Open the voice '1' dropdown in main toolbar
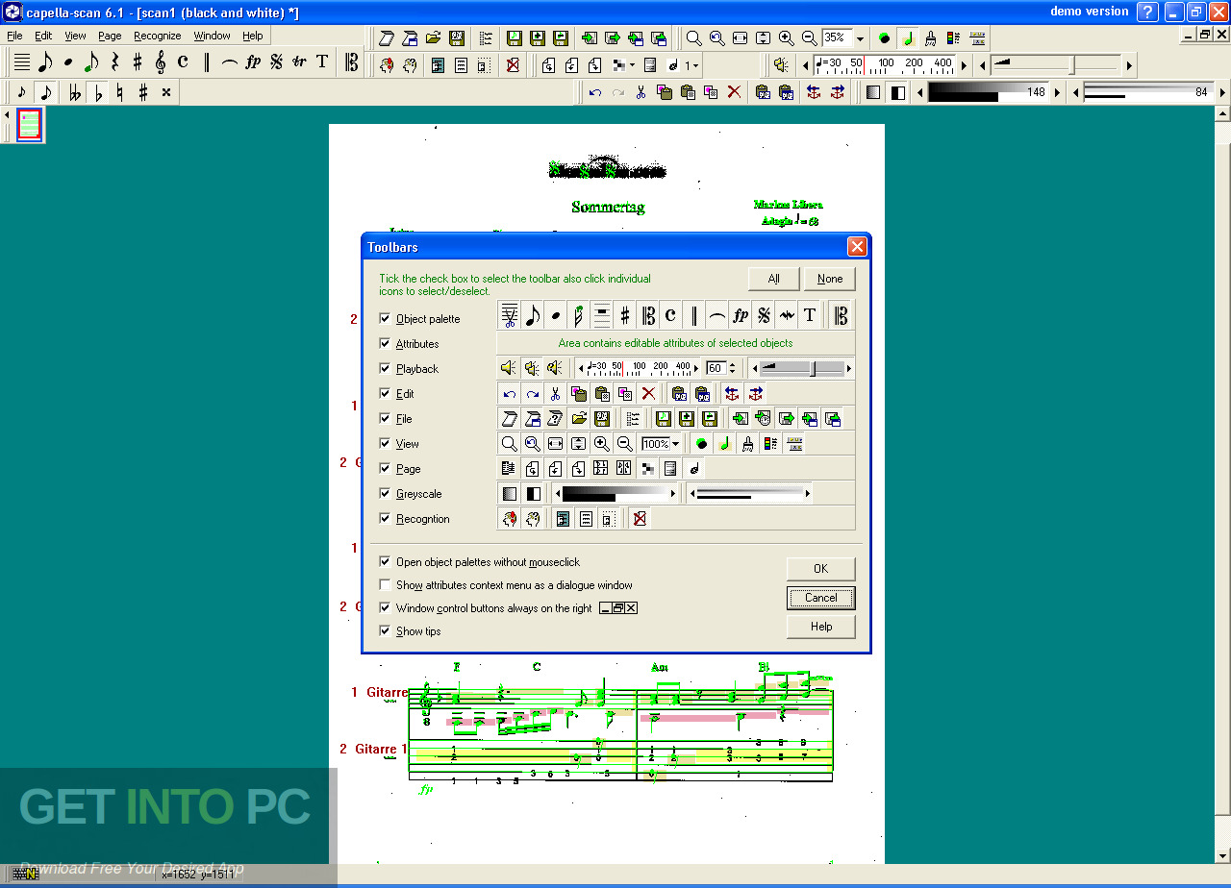The height and width of the screenshot is (888, 1231). coord(694,65)
